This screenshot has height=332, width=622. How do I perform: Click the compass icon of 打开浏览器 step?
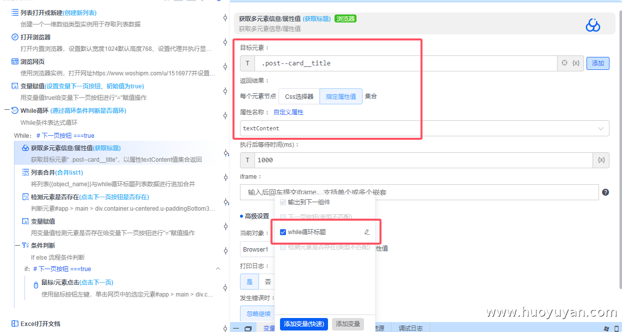point(15,37)
